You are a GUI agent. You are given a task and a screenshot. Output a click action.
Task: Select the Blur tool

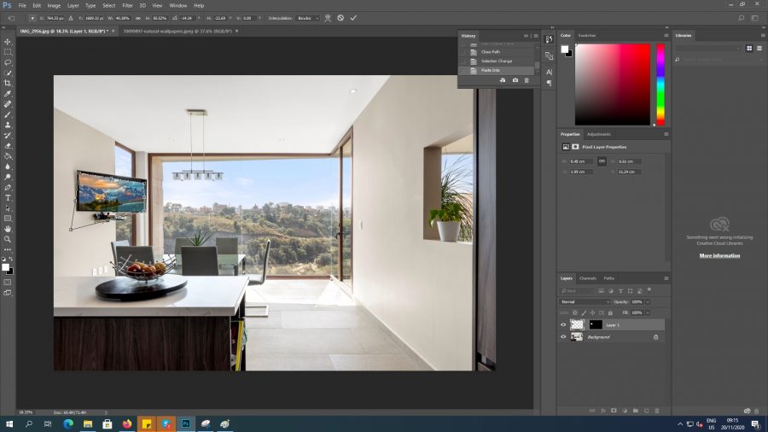coord(8,166)
